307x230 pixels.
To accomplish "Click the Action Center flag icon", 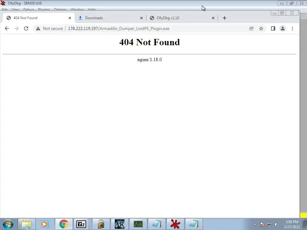I will pyautogui.click(x=262, y=225).
